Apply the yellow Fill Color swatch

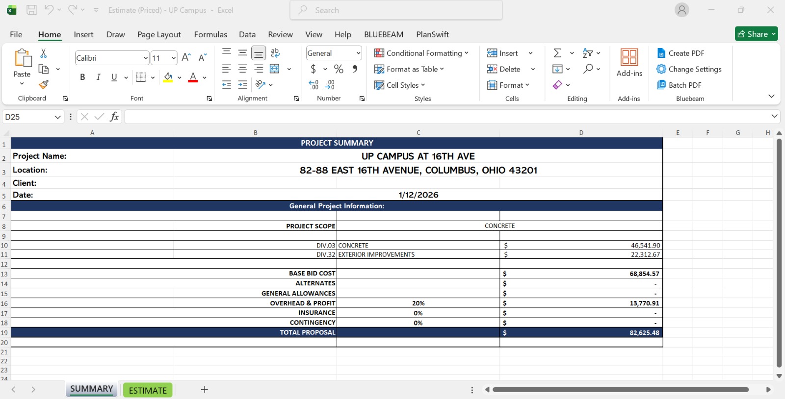pyautogui.click(x=168, y=77)
